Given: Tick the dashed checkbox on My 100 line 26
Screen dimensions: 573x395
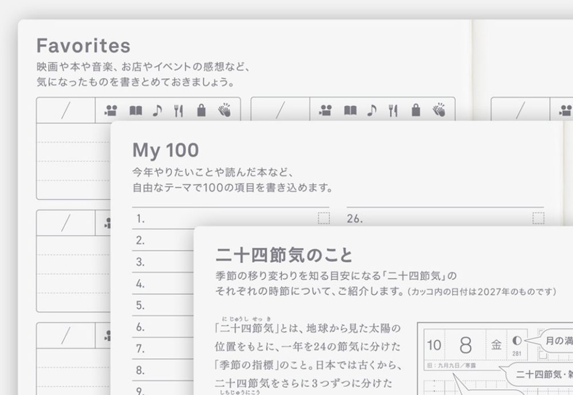Looking at the screenshot, I should click(x=538, y=218).
